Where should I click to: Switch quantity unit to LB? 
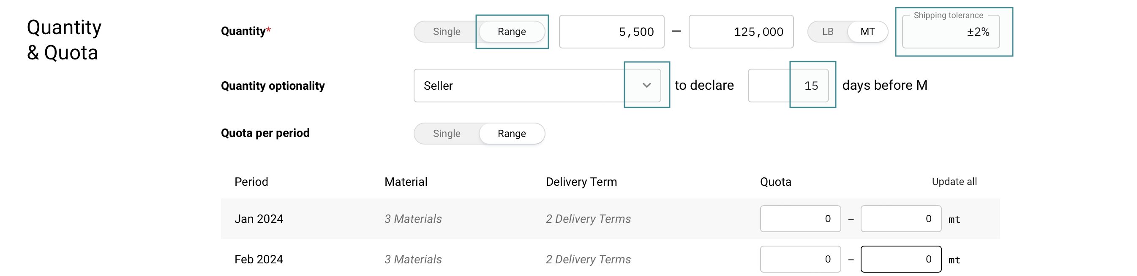tap(828, 32)
